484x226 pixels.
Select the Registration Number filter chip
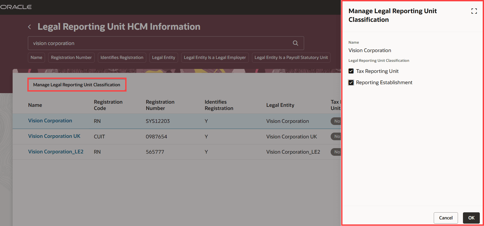point(71,58)
